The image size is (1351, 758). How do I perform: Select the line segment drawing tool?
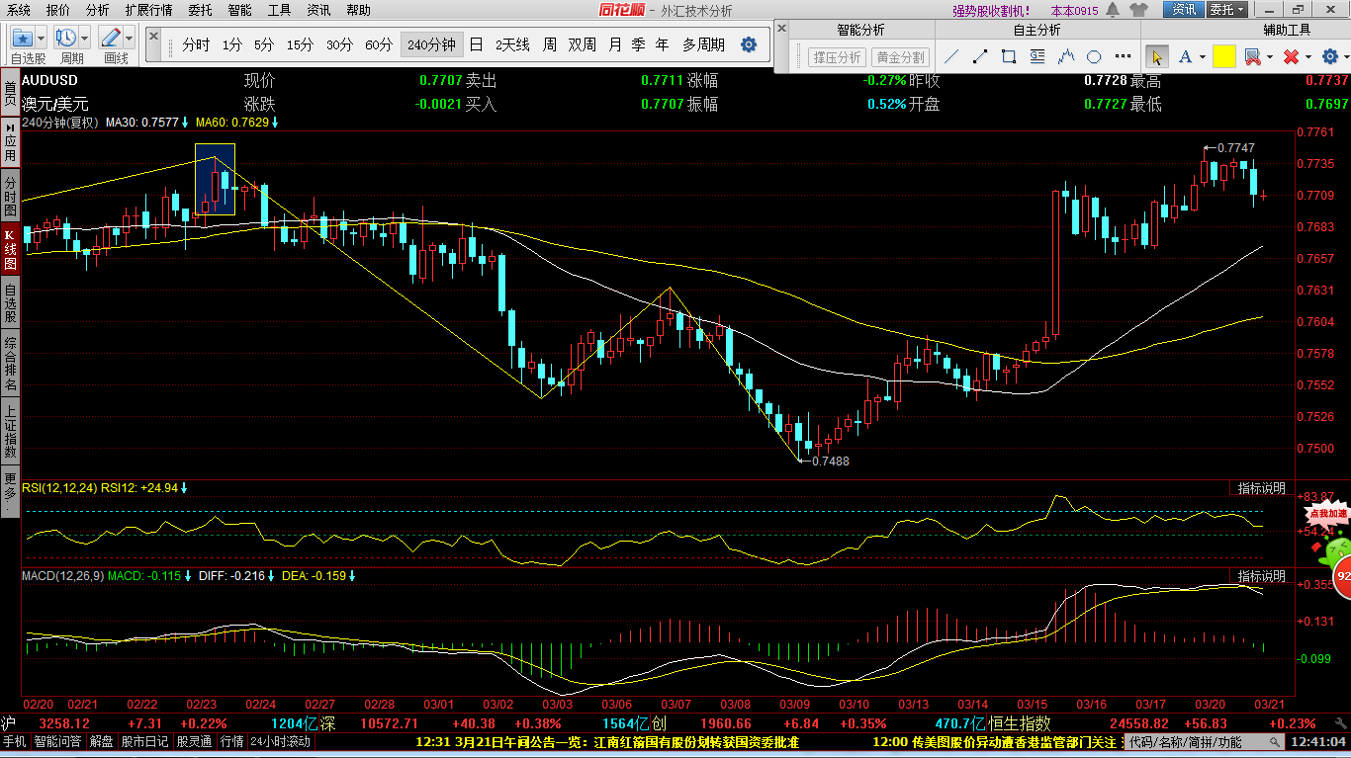tap(980, 56)
